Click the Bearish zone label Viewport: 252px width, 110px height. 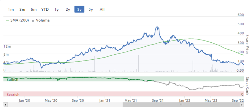coord(13,95)
